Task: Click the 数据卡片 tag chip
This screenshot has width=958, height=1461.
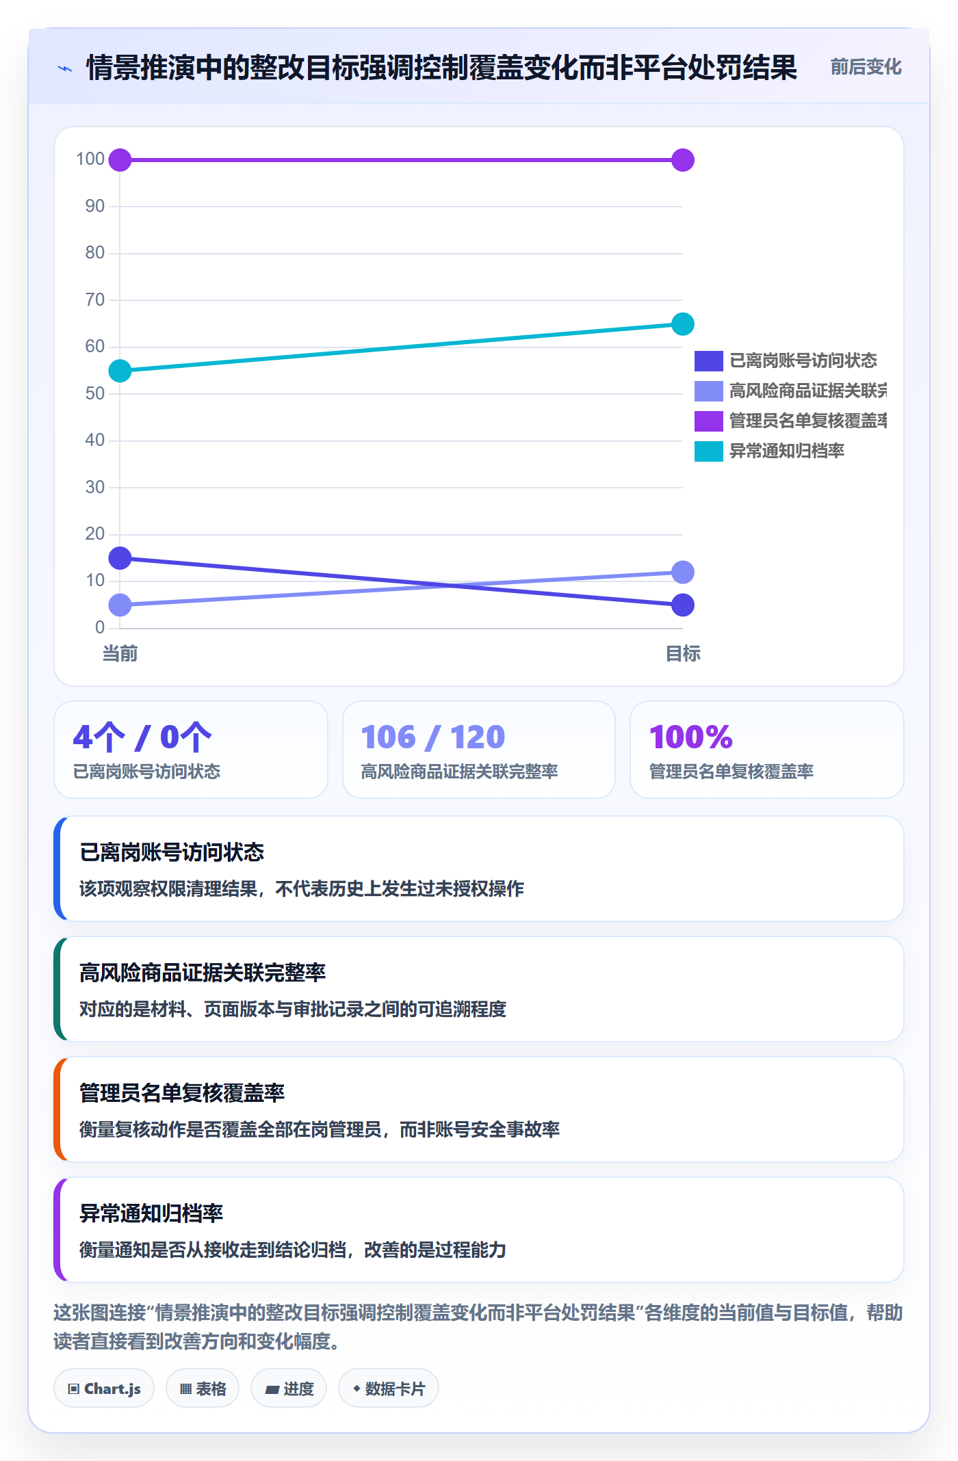Action: pyautogui.click(x=389, y=1388)
